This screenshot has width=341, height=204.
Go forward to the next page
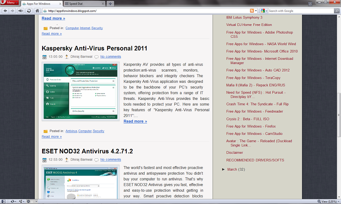click(12, 11)
